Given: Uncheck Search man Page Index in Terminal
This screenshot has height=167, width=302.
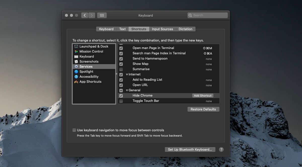Looking at the screenshot, I should [x=121, y=53].
